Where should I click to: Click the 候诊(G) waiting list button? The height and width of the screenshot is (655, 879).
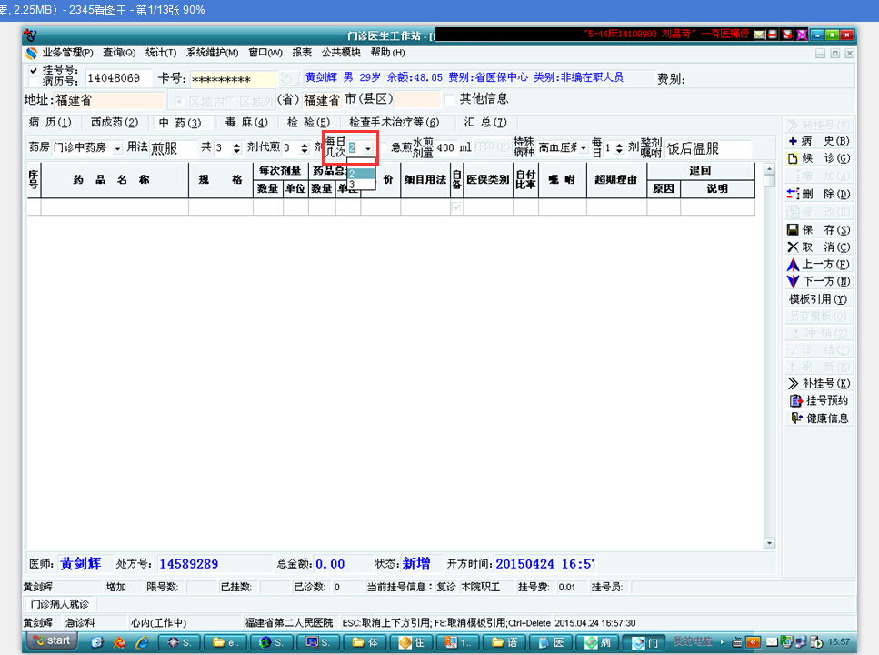(818, 158)
